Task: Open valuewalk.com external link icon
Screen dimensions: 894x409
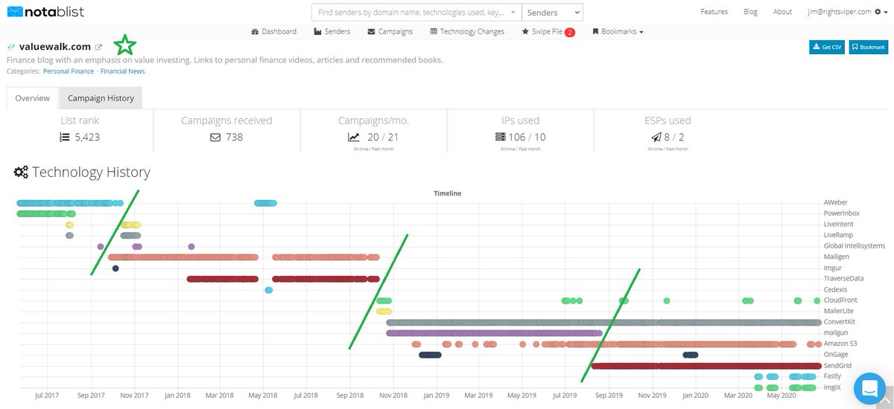Action: click(x=98, y=47)
